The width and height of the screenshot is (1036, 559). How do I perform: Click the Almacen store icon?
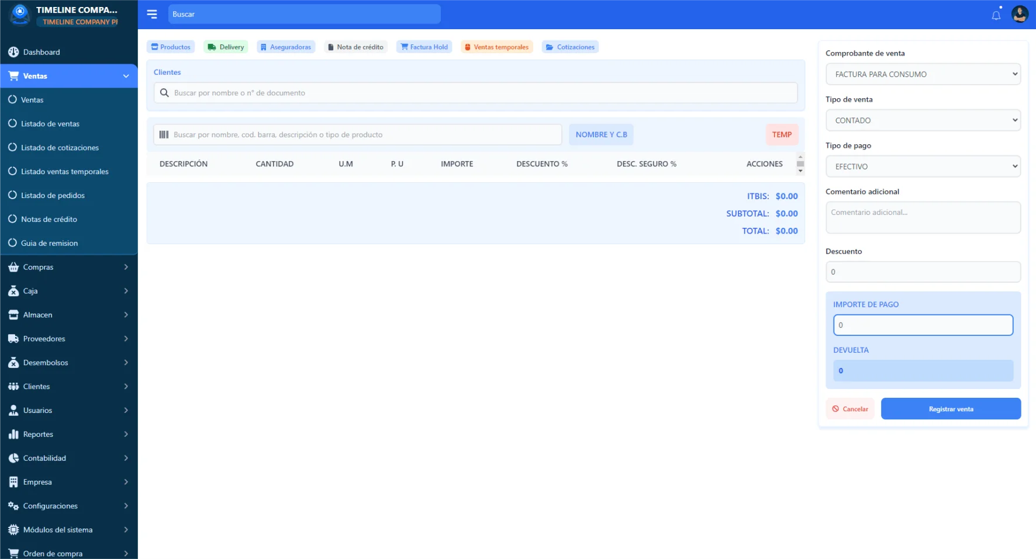13,315
